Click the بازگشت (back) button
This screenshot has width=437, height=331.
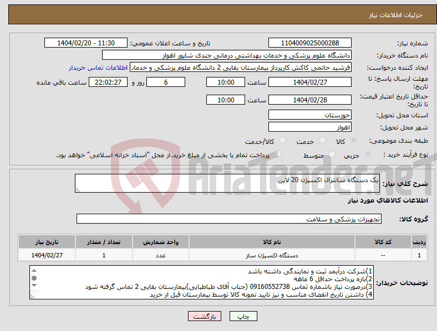click(205, 316)
